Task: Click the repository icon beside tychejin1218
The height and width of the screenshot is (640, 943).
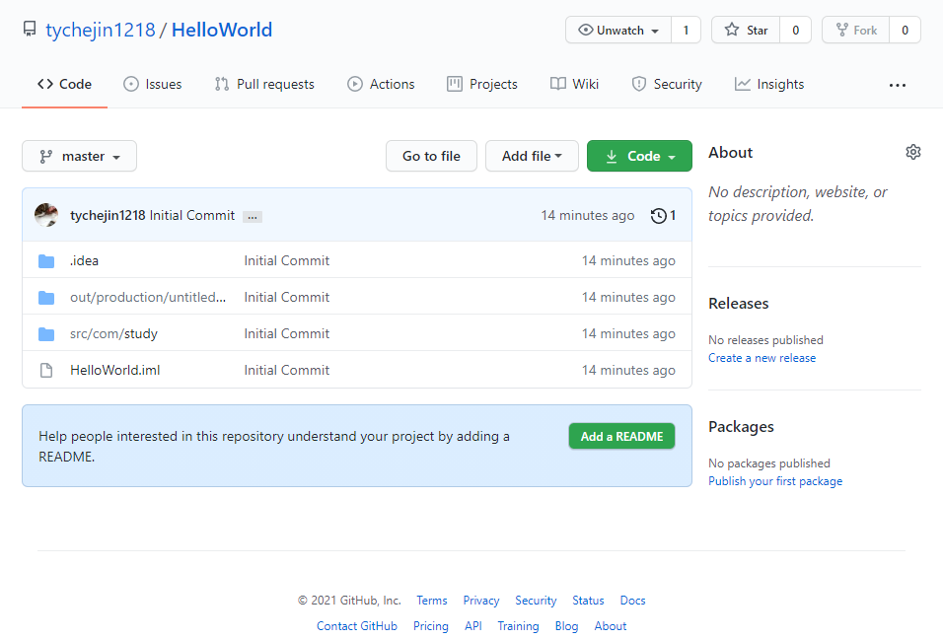Action: pyautogui.click(x=30, y=29)
